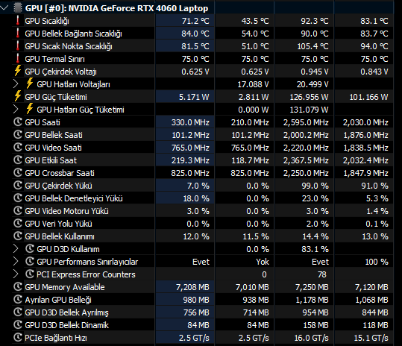Click clock icon beside GPU Çekirdek Yükü

point(18,185)
